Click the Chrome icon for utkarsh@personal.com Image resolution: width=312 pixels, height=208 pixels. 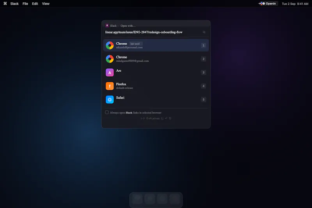click(110, 45)
